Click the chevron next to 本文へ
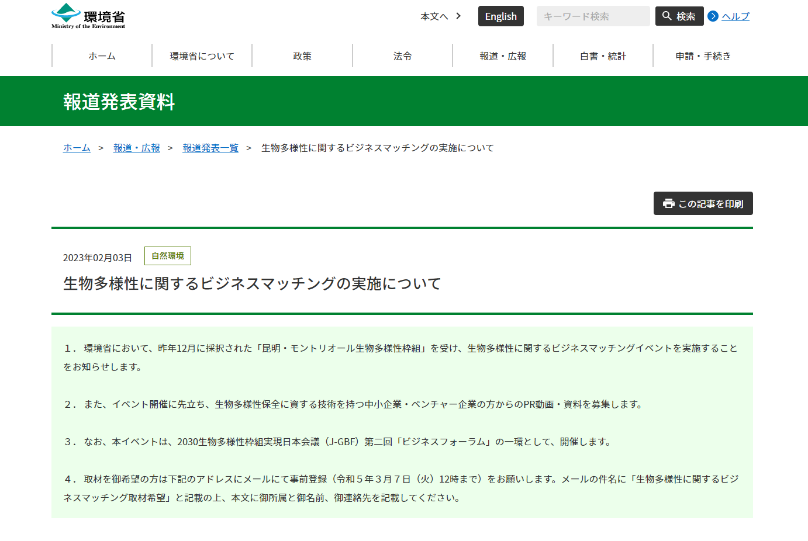The width and height of the screenshot is (808, 541). pos(458,16)
